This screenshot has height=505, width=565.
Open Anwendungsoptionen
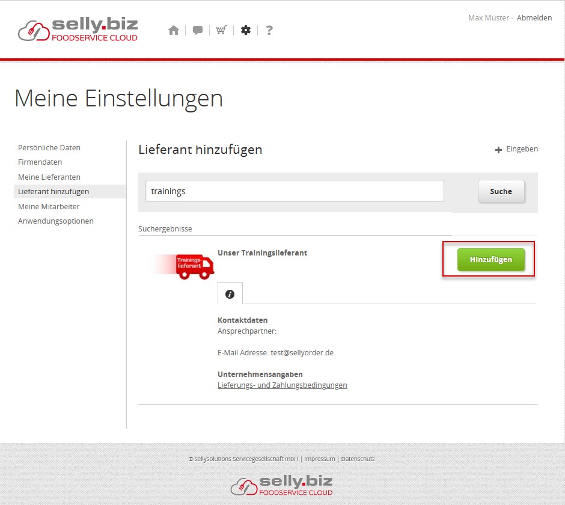click(56, 221)
